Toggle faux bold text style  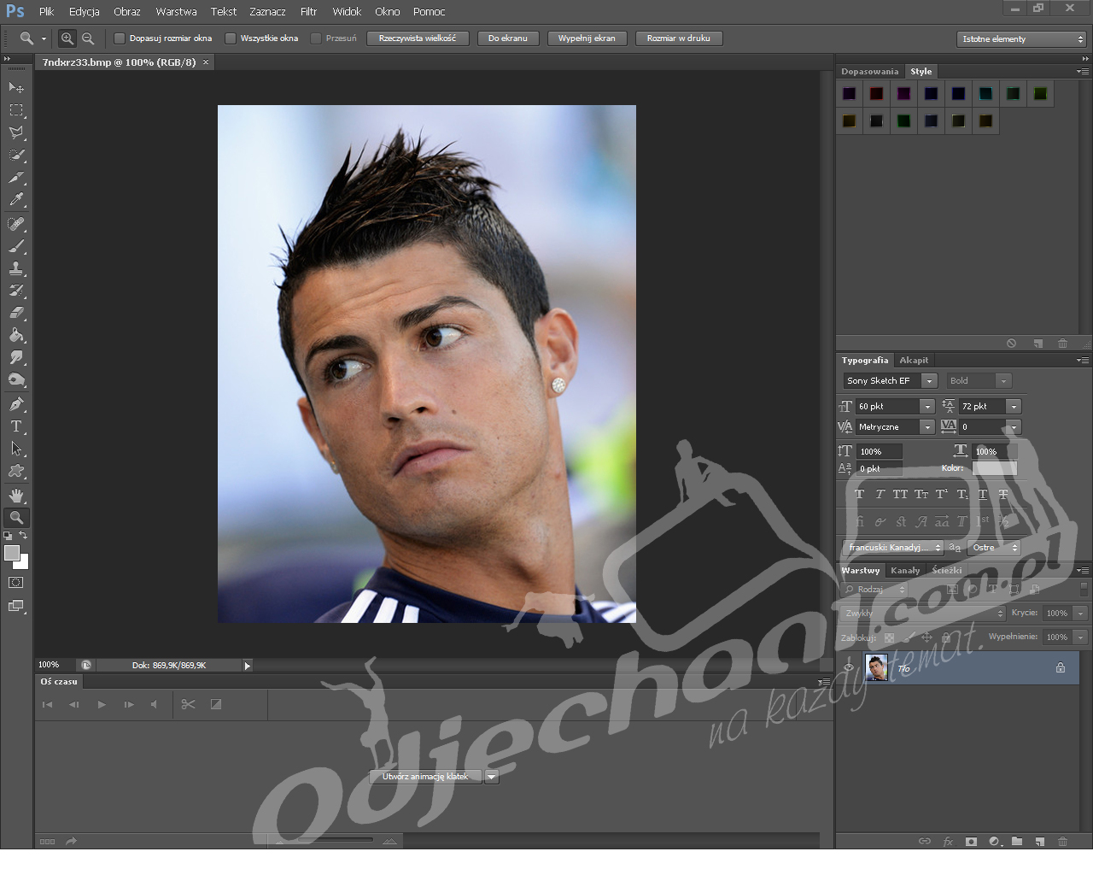click(x=859, y=495)
